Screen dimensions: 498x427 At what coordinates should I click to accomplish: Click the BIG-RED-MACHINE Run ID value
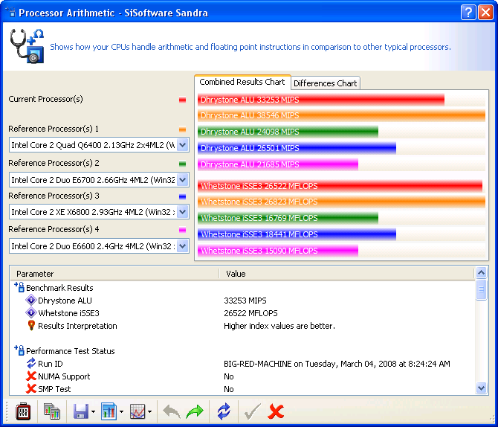(x=337, y=364)
